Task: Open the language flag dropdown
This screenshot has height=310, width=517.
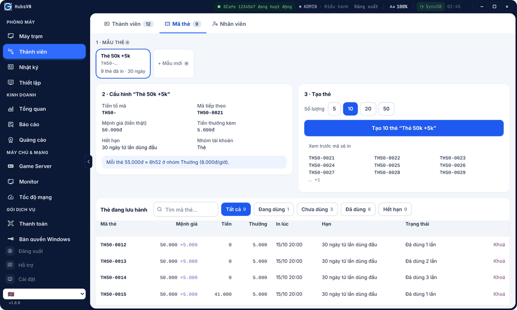Action: pyautogui.click(x=44, y=294)
